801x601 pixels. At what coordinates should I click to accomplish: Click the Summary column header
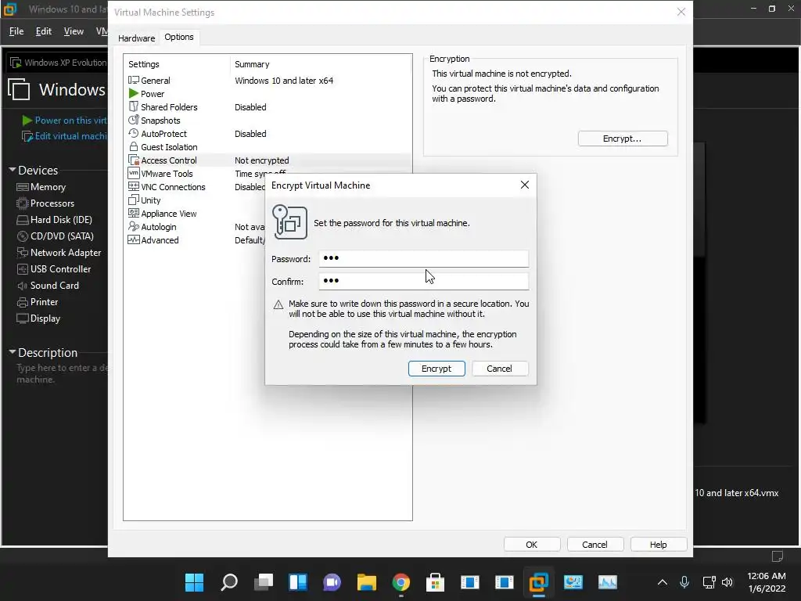[x=252, y=64]
